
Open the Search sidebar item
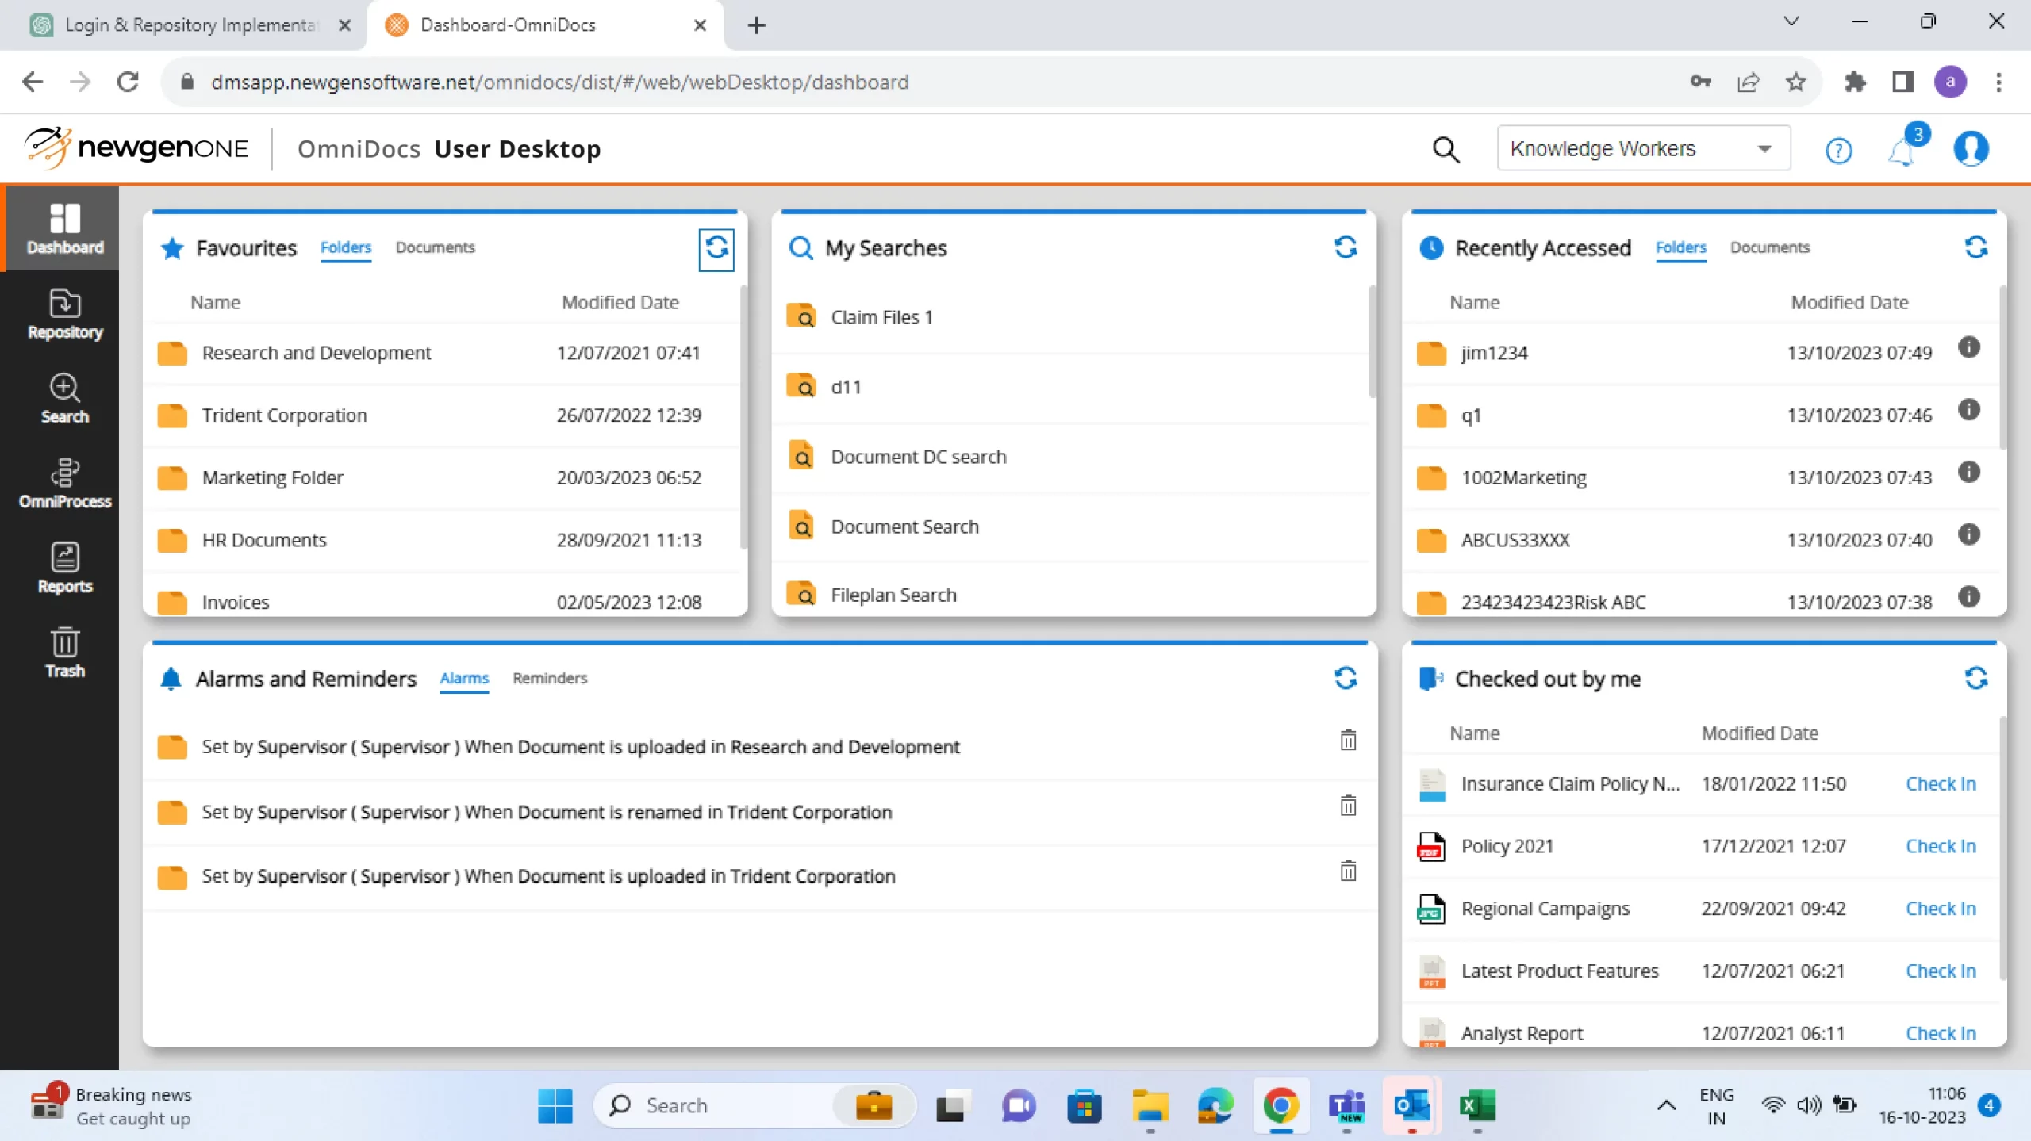click(x=64, y=399)
